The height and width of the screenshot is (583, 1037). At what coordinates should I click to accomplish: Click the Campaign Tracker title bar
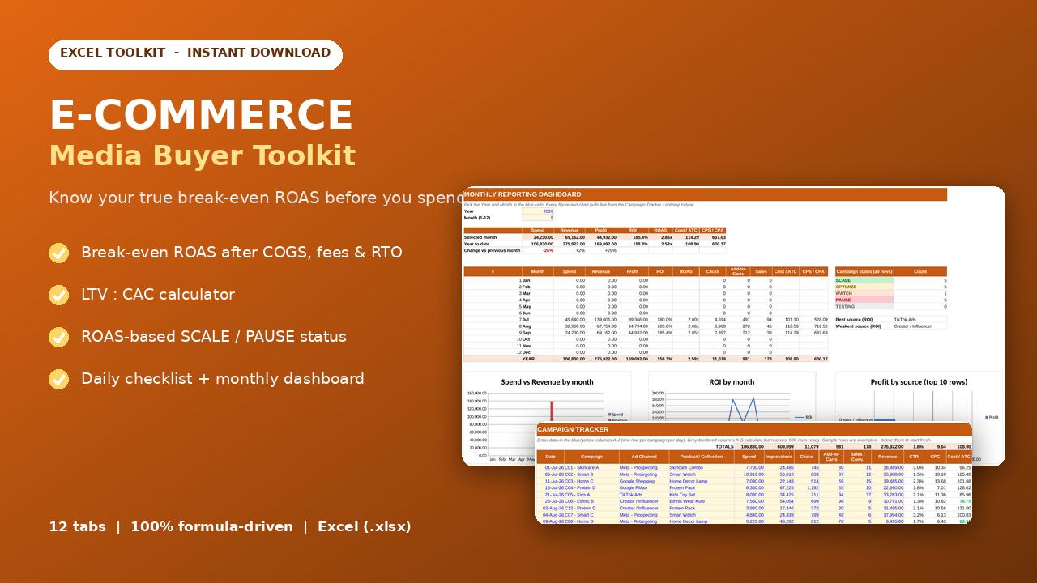tap(753, 429)
